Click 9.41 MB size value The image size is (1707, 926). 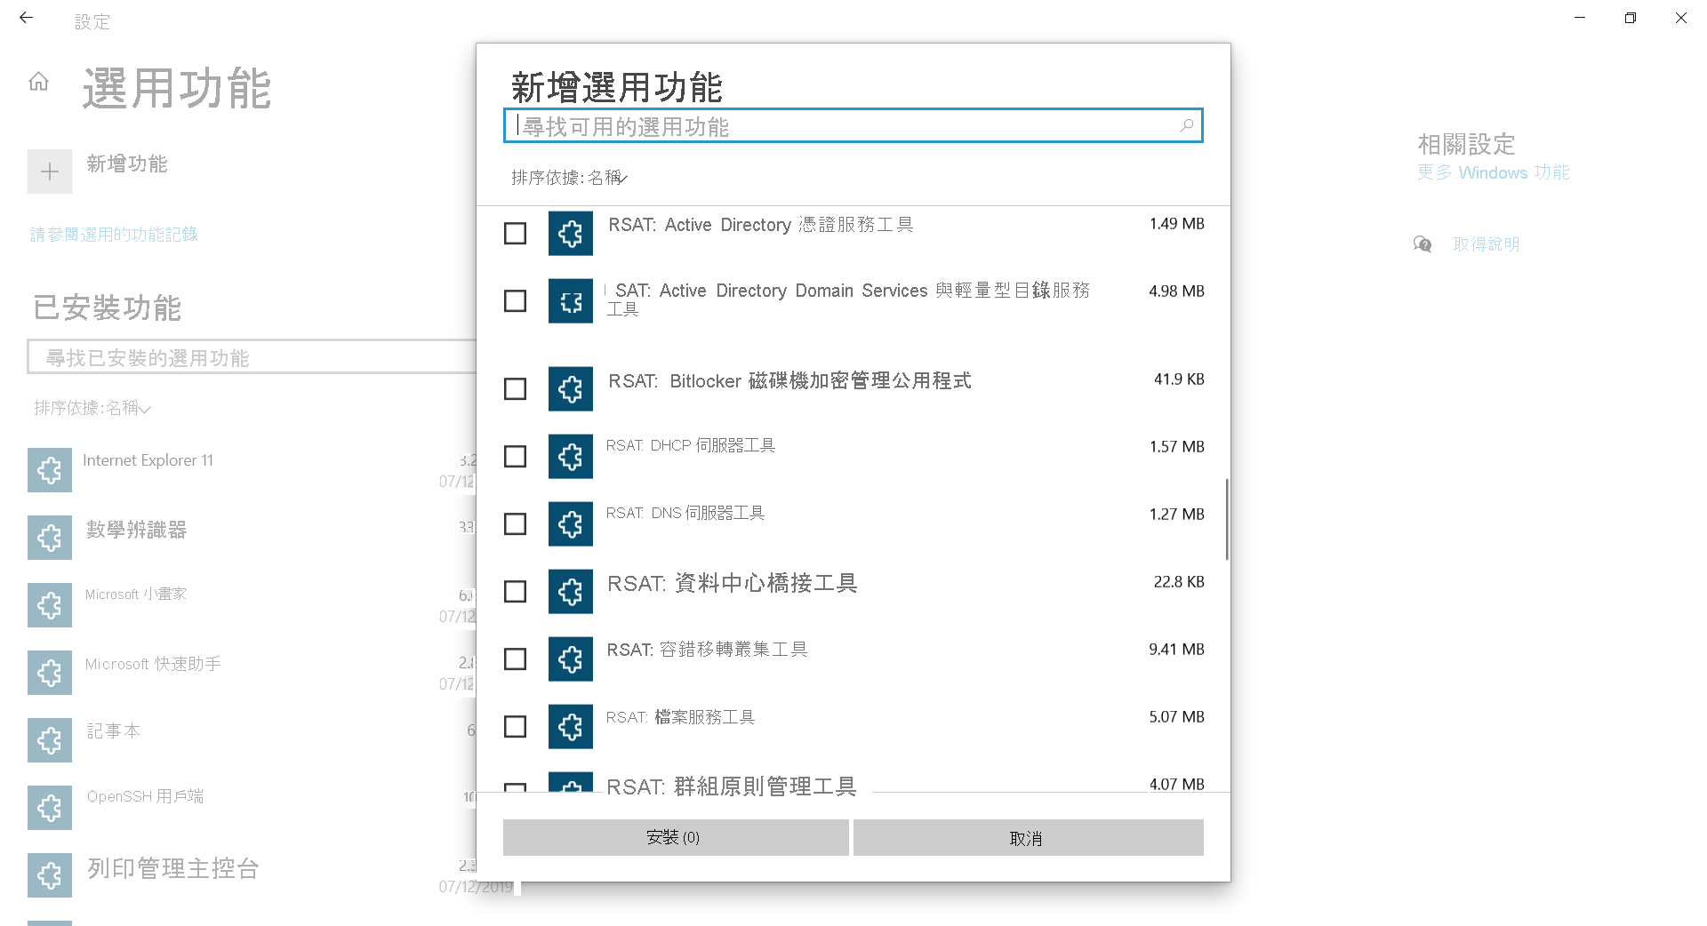(x=1176, y=650)
